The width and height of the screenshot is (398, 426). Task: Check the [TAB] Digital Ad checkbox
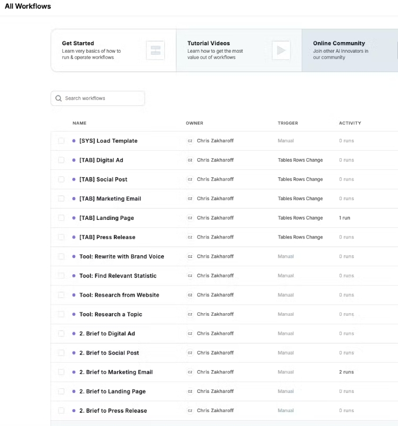coord(61,160)
